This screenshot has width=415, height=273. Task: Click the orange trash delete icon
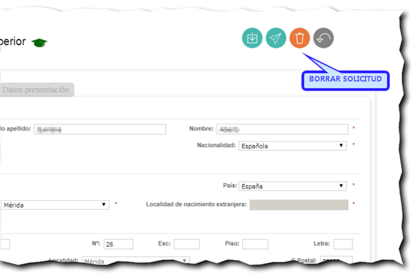pyautogui.click(x=299, y=38)
